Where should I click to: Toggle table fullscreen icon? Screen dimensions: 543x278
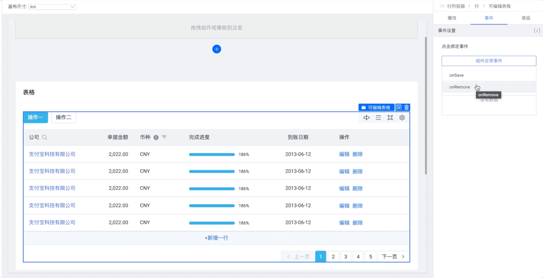point(391,118)
